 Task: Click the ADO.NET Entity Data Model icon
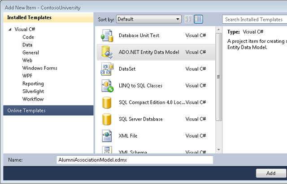tap(107, 52)
